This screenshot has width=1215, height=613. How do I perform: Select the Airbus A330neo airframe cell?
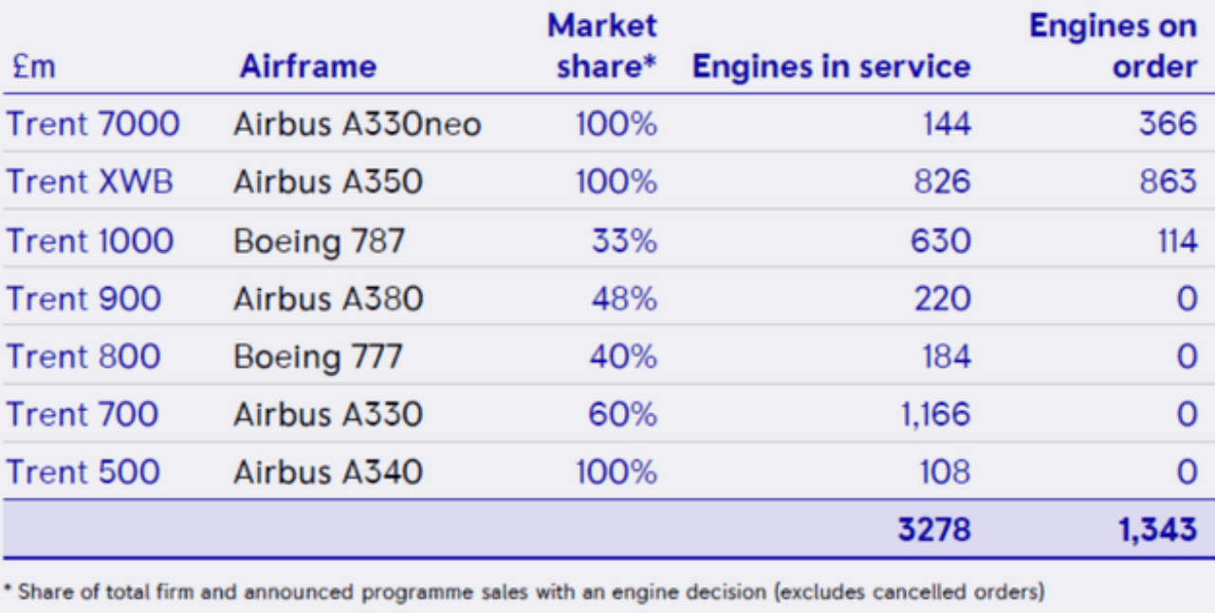357,124
